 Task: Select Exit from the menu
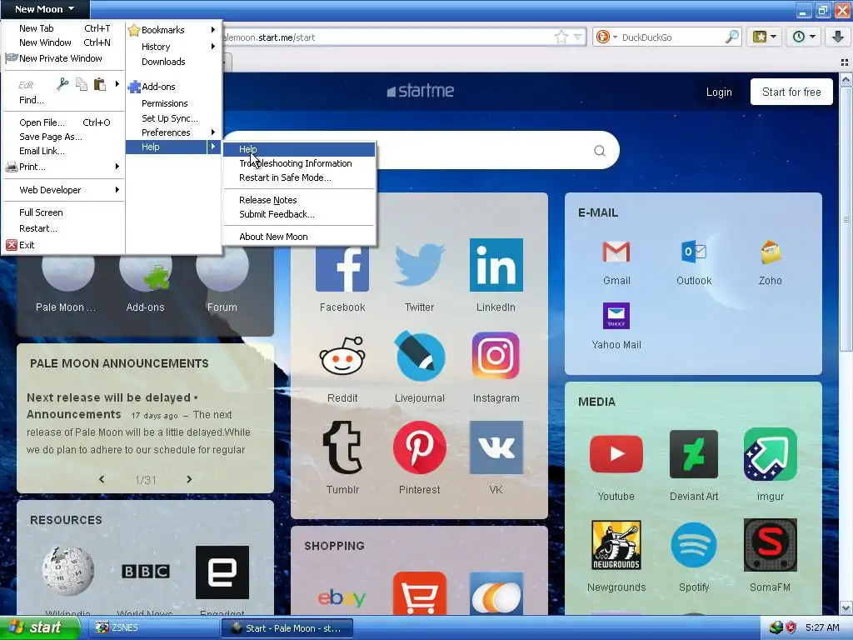tap(64, 245)
